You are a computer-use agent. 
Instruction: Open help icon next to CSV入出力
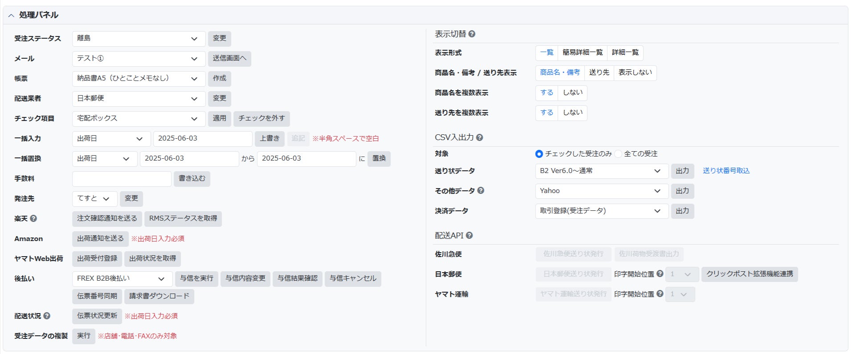479,137
